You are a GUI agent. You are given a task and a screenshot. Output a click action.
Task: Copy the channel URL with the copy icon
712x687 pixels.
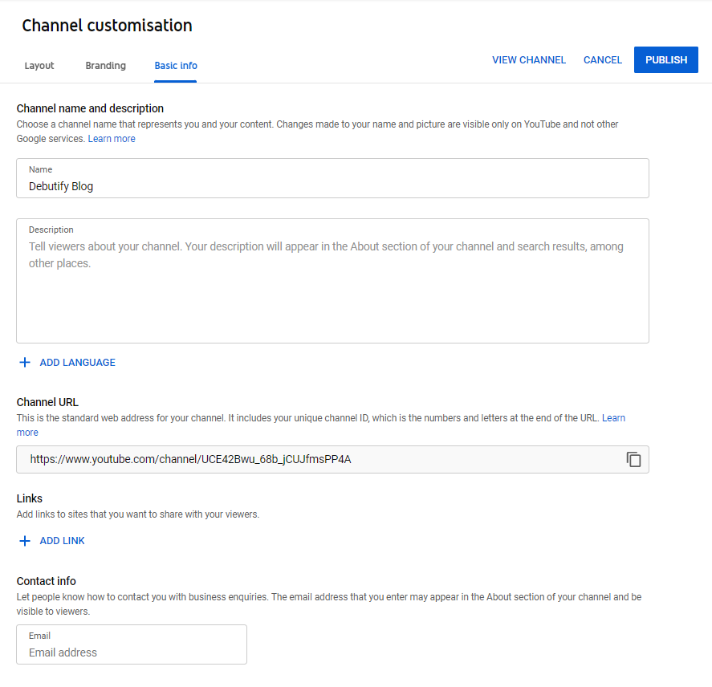pyautogui.click(x=633, y=459)
